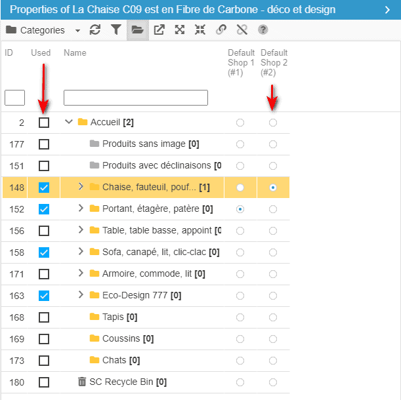
Task: Click the Used column header
Action: point(41,53)
